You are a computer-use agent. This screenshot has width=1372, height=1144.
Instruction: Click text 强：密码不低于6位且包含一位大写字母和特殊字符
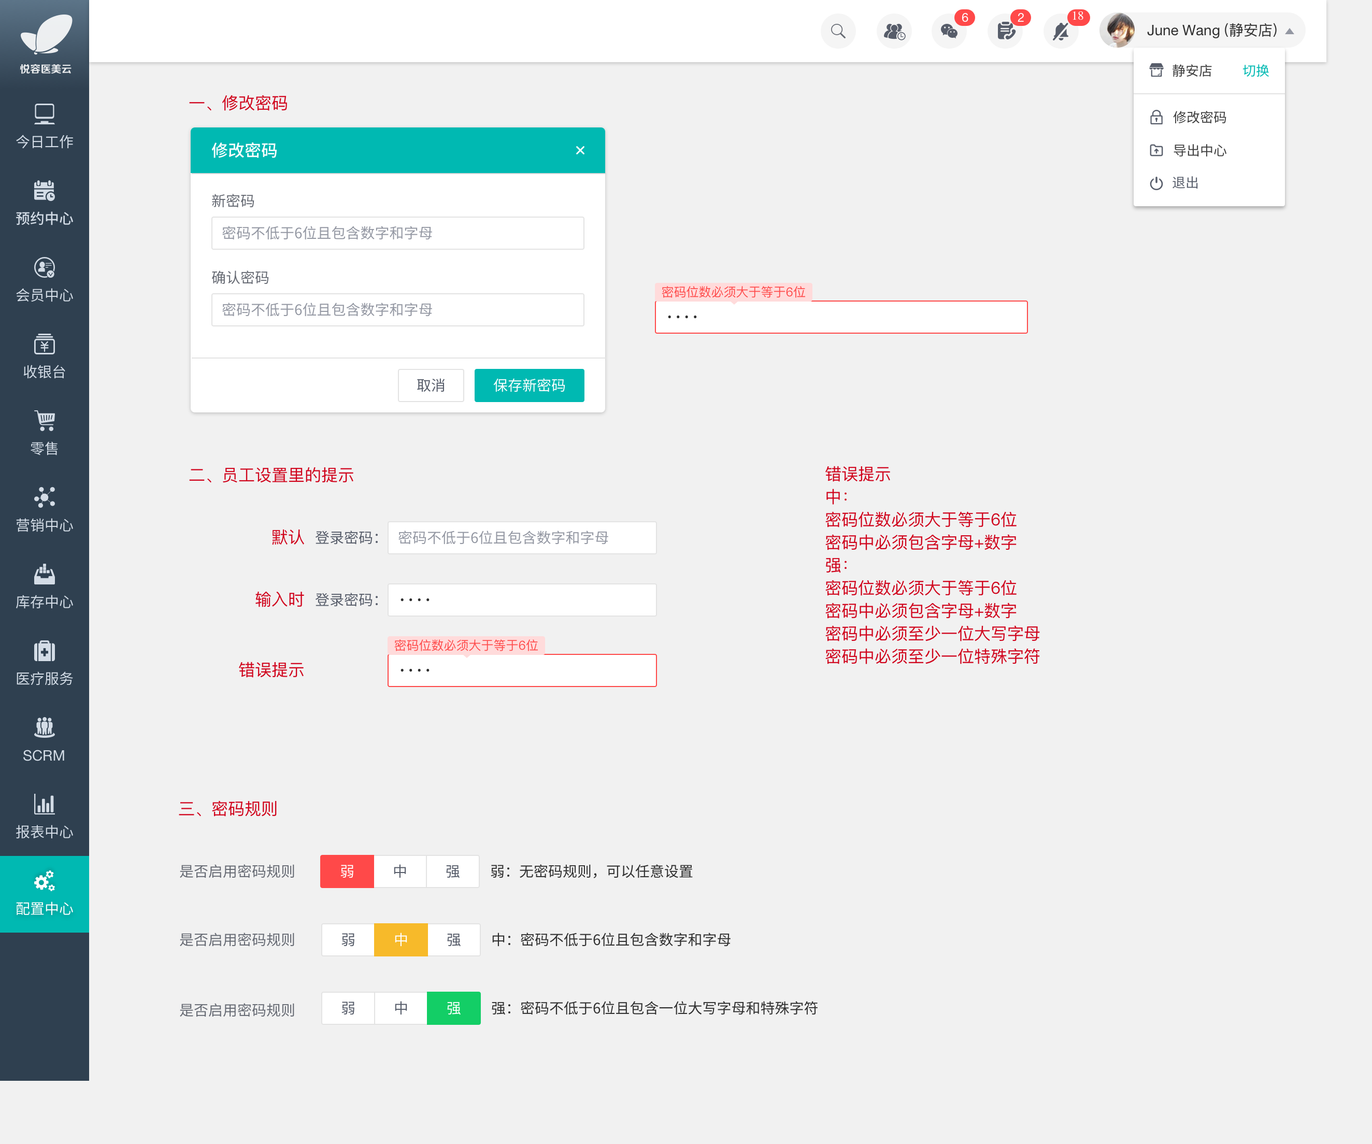click(x=654, y=1008)
